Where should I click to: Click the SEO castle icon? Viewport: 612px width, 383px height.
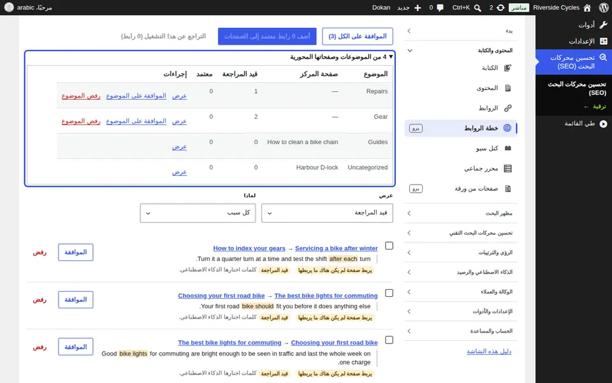[x=508, y=148]
